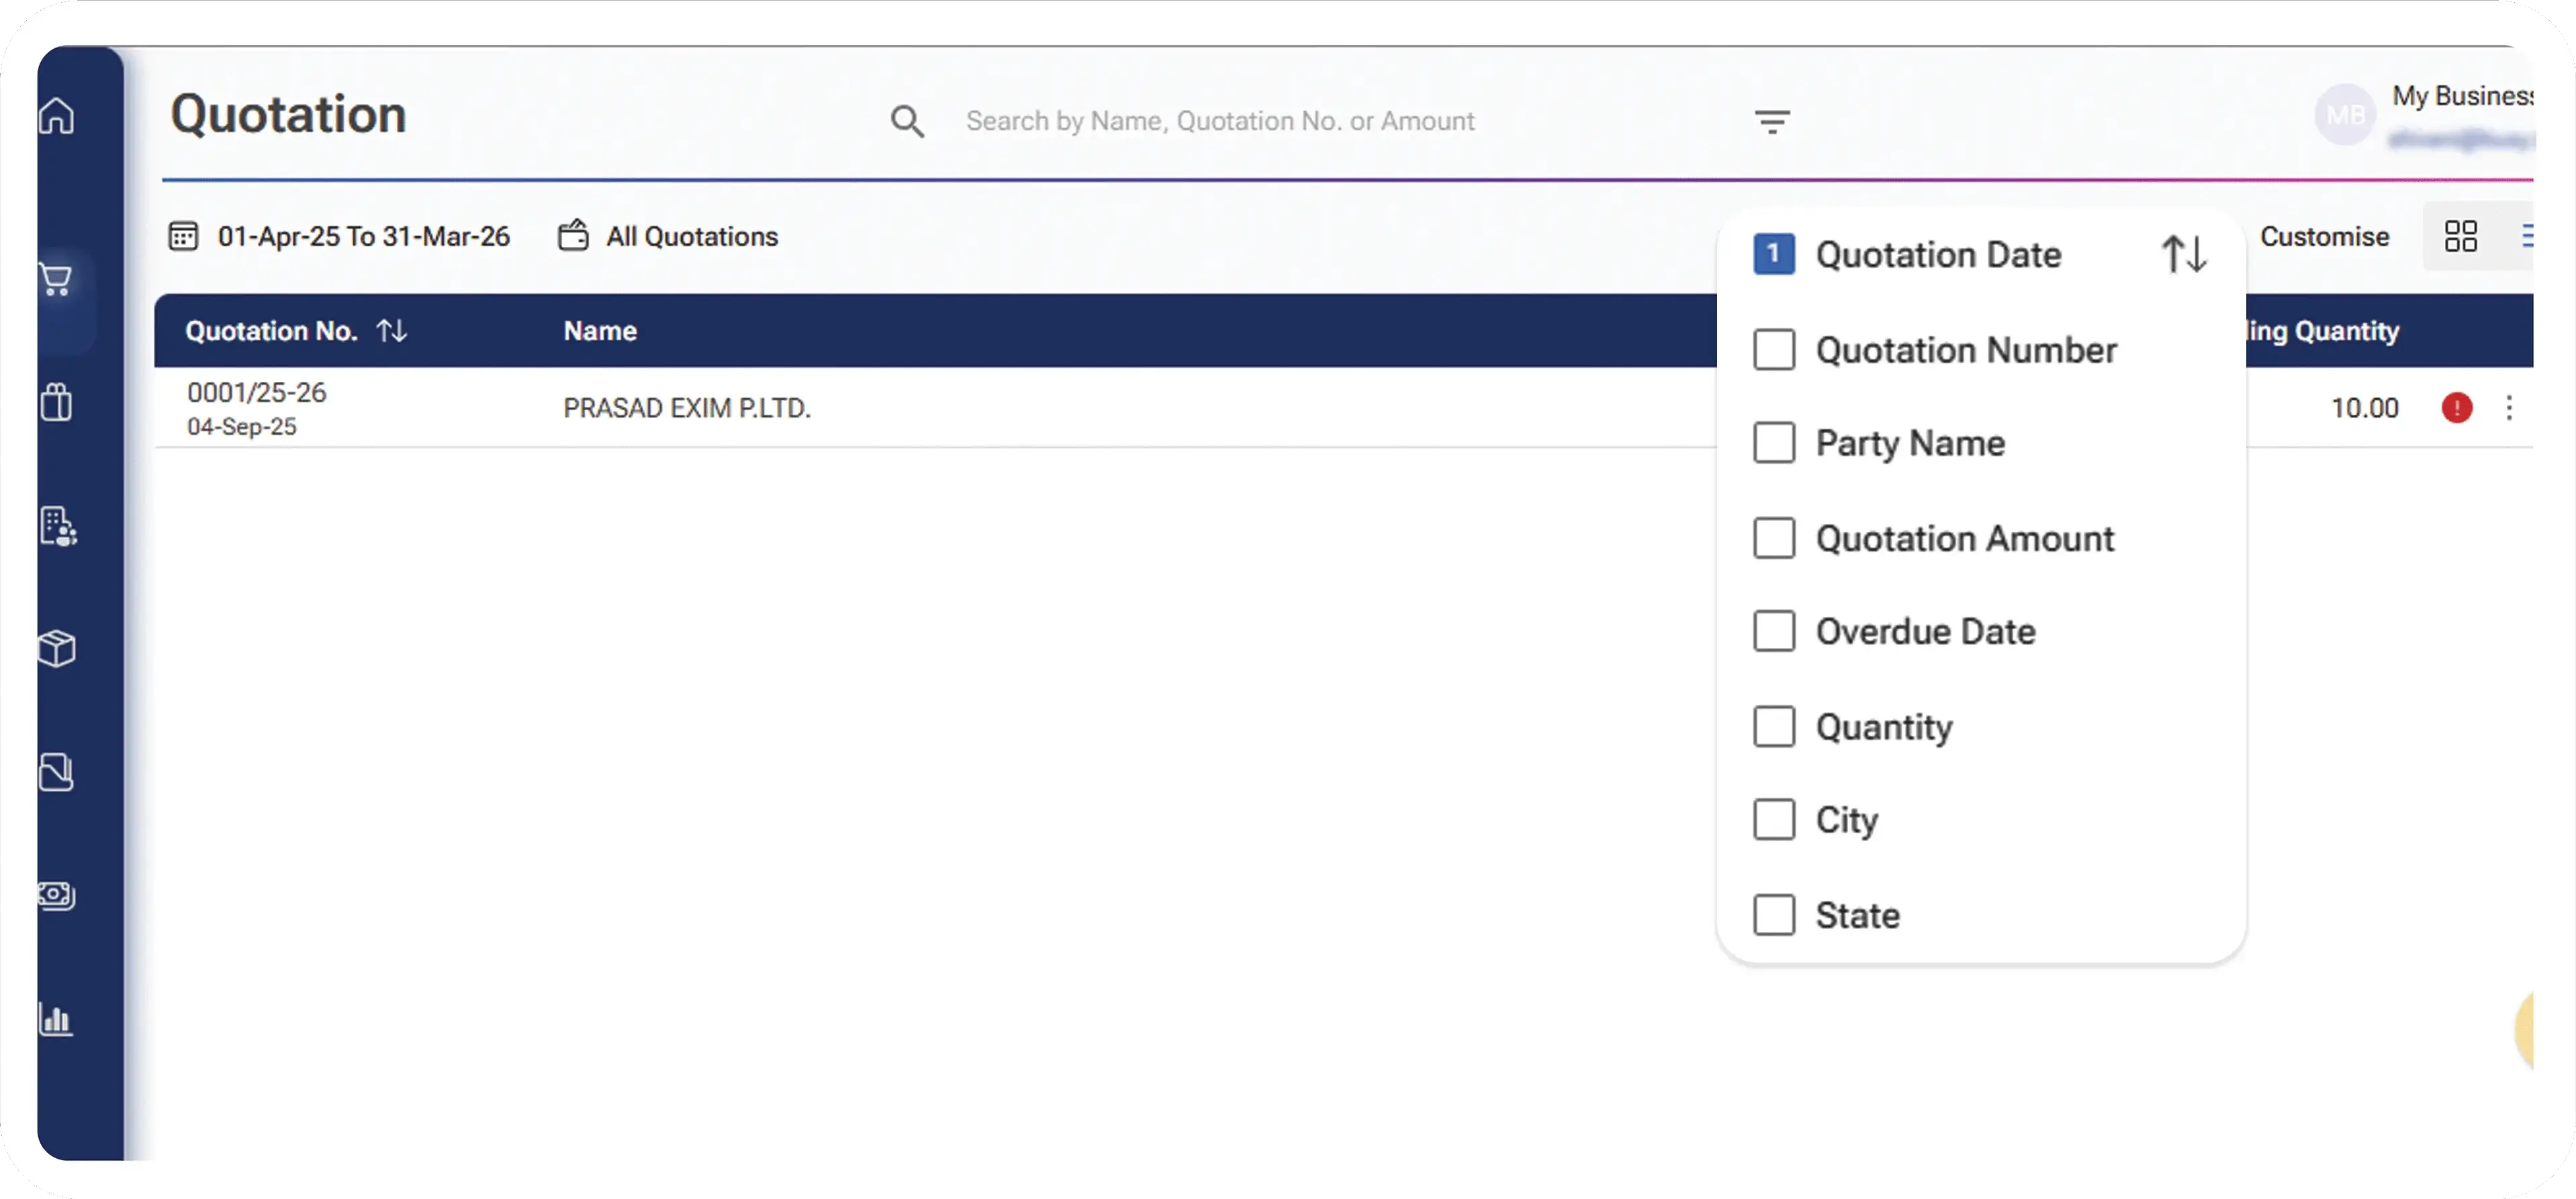
Task: Check the Quotation Number checkbox
Action: click(1773, 350)
